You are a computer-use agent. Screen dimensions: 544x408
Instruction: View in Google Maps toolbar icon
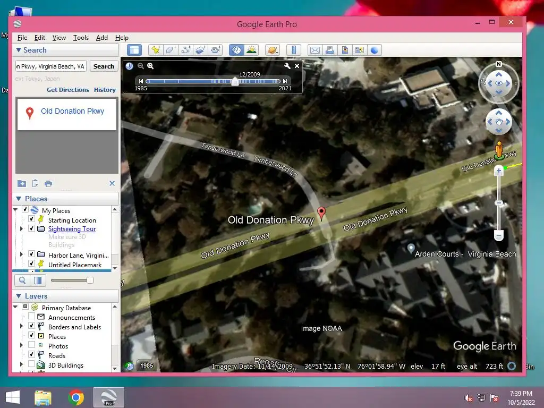[360, 50]
